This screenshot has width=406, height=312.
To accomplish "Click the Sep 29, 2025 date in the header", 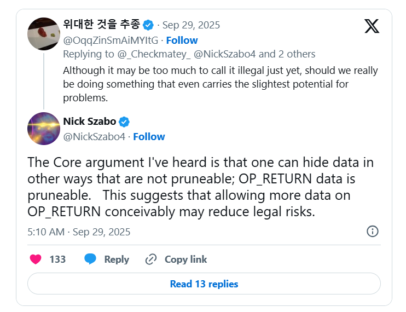I will point(188,25).
